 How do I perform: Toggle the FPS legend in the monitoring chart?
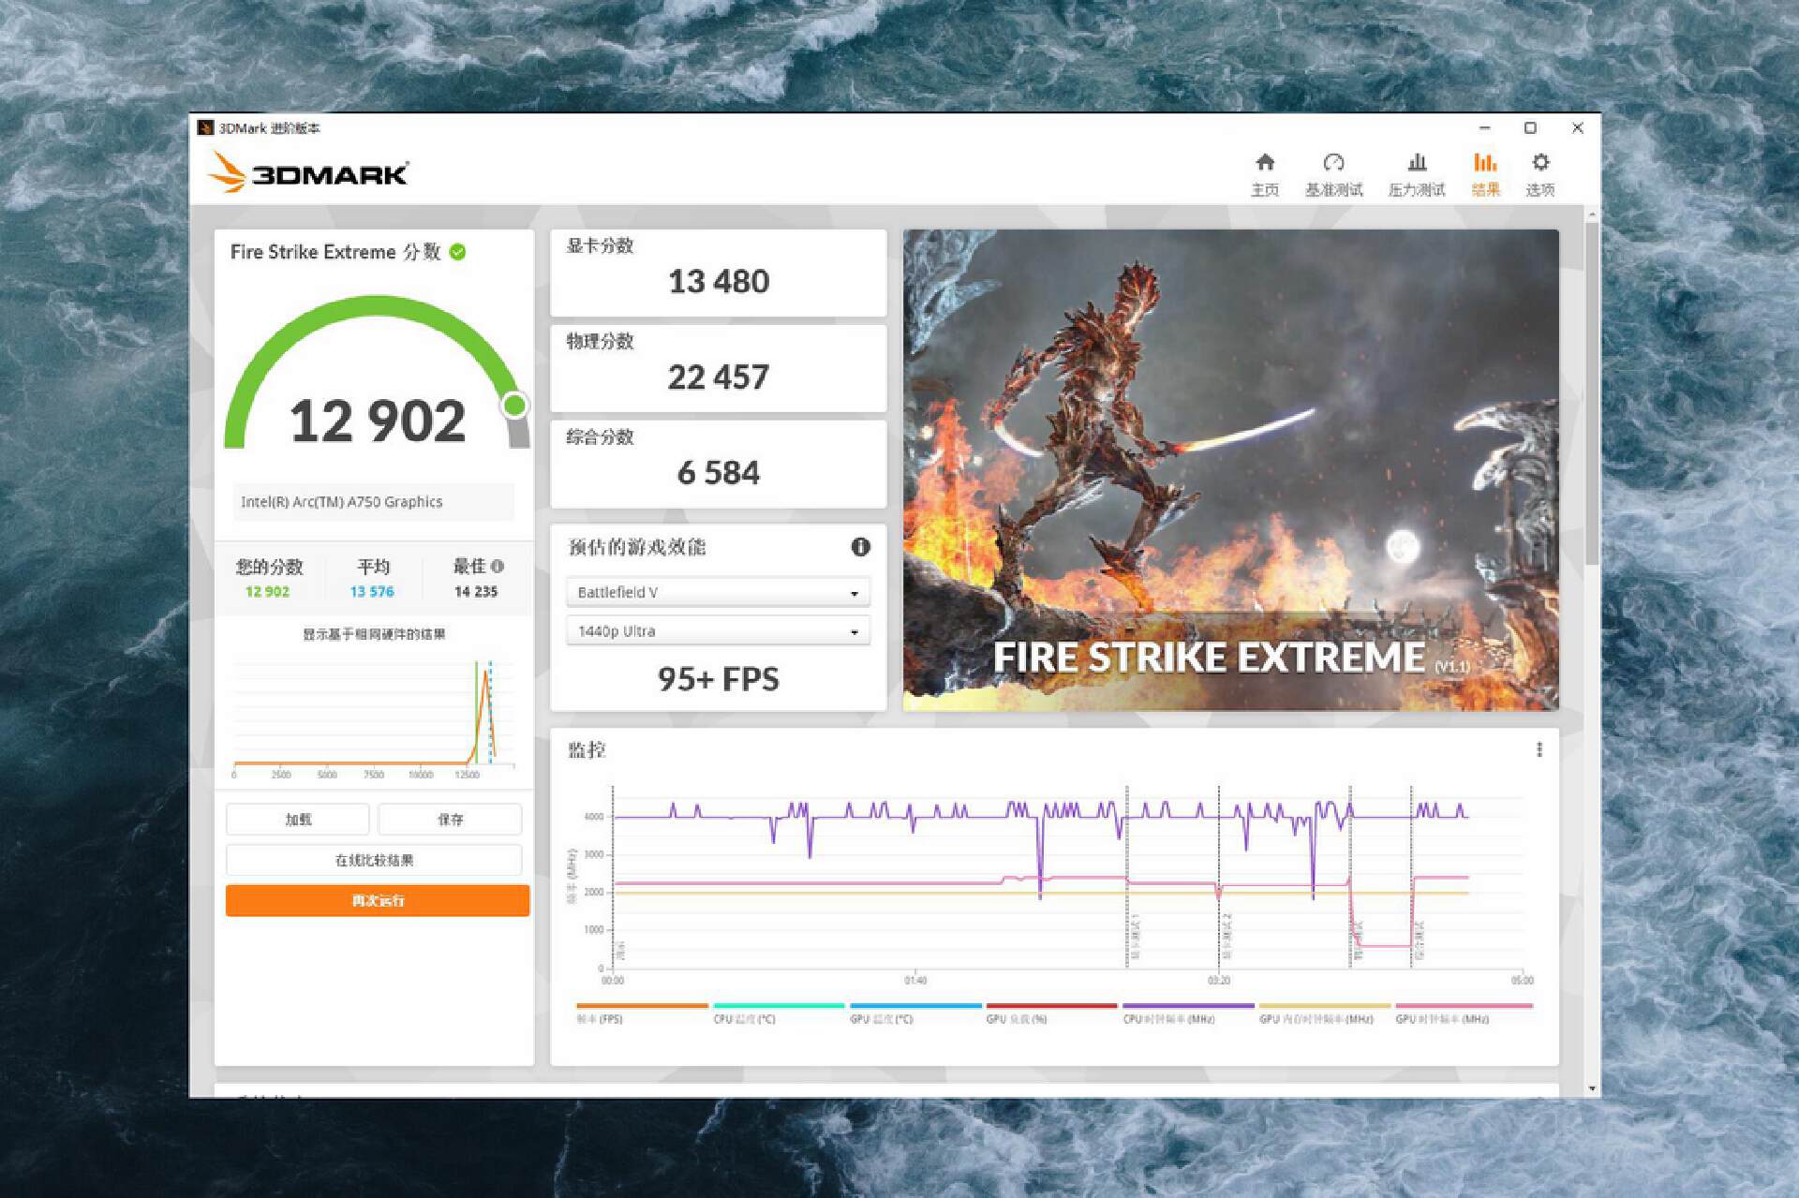point(601,1018)
